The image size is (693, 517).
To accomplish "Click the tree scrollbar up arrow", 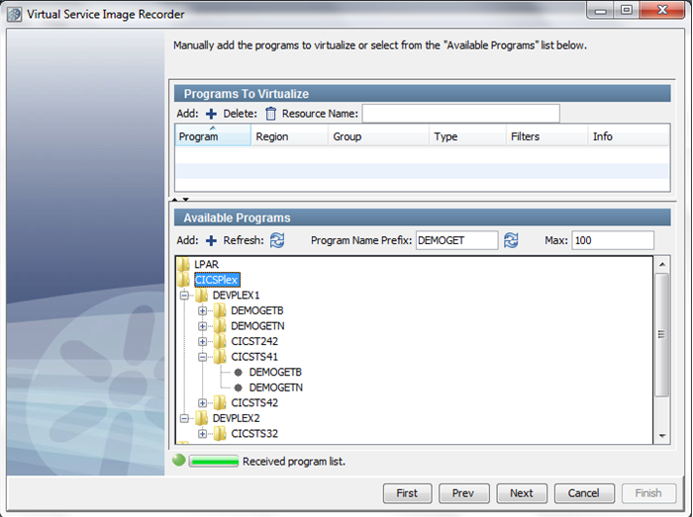I will (x=661, y=264).
